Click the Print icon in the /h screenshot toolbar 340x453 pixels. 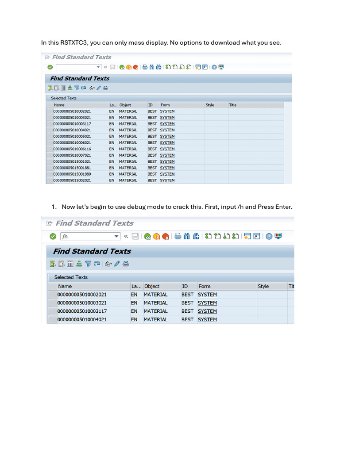pos(178,236)
